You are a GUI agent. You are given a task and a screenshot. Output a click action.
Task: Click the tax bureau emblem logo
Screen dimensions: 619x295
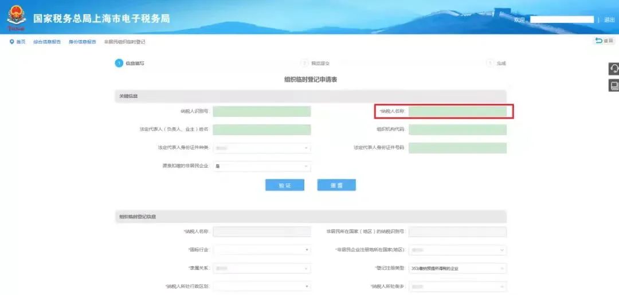tap(16, 18)
